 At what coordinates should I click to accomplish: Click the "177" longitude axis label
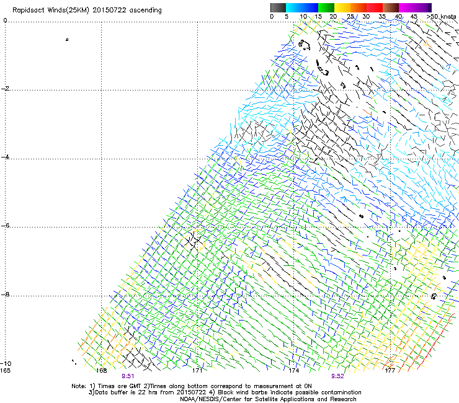390,371
